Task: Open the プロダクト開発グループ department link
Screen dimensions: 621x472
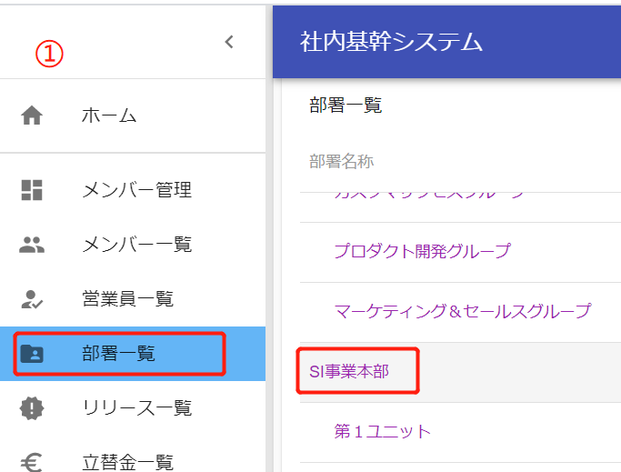Action: [422, 251]
